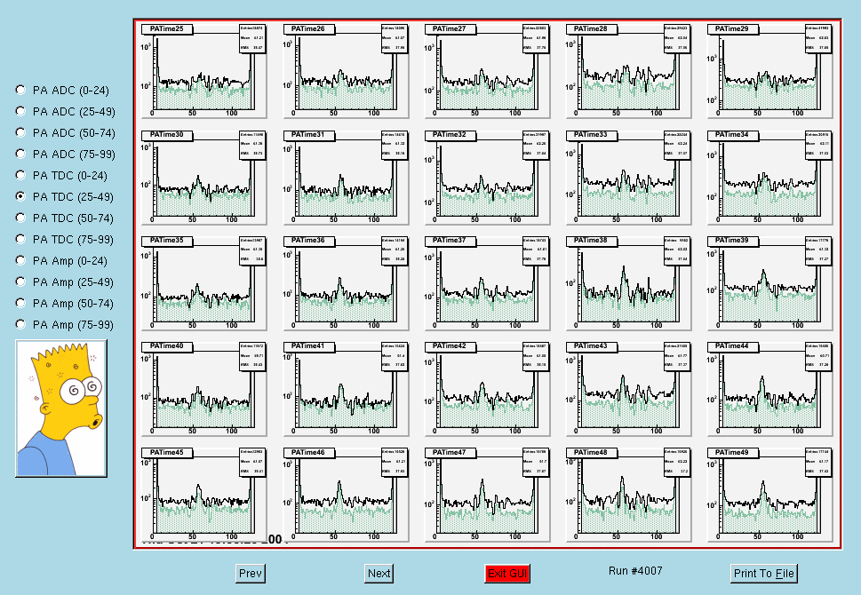
Task: Switch to PA Amp (0-24) view
Action: (20, 260)
